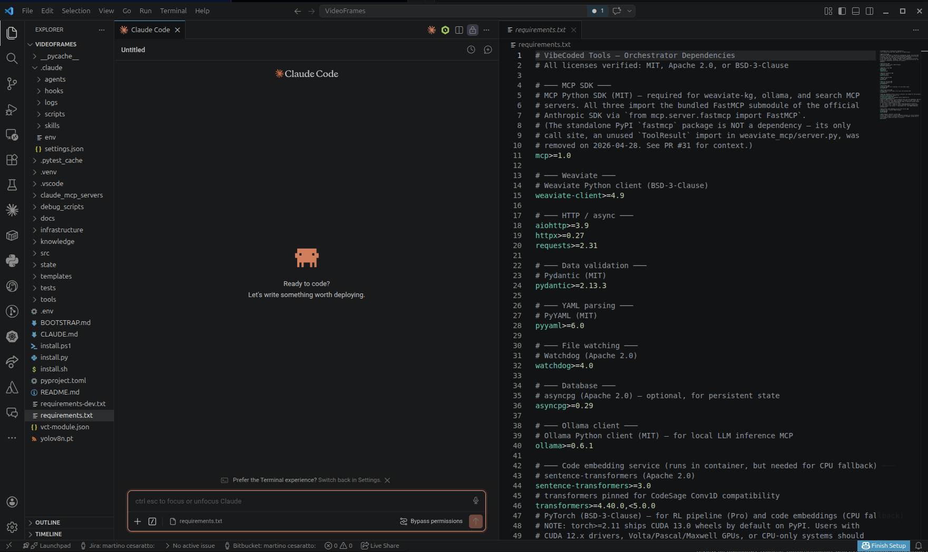Open the Claude Code sidebar icon
928x552 pixels.
(x=12, y=210)
